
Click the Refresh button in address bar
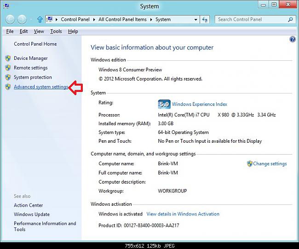pyautogui.click(x=205, y=19)
